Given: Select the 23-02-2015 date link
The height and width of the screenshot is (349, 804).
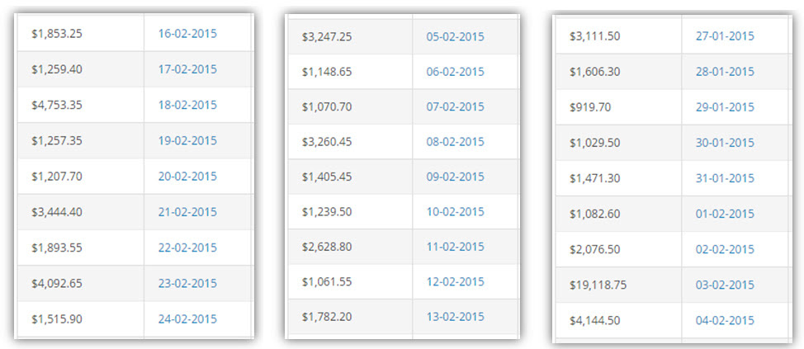Looking at the screenshot, I should 187,283.
